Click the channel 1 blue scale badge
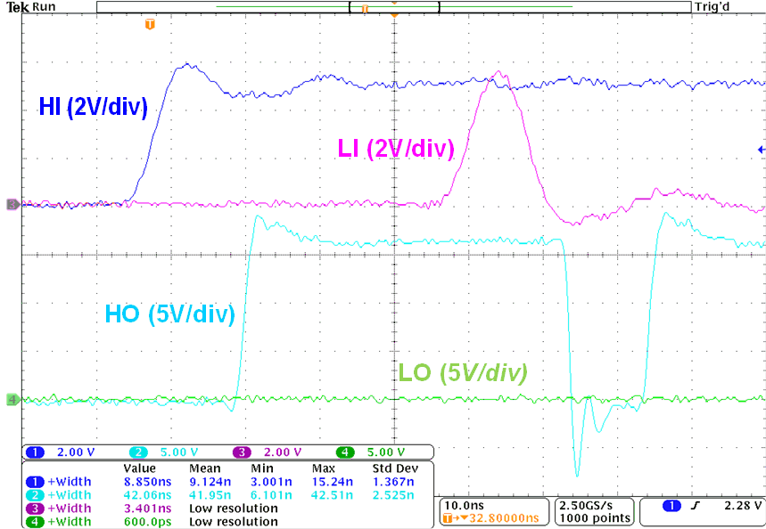 coord(34,452)
